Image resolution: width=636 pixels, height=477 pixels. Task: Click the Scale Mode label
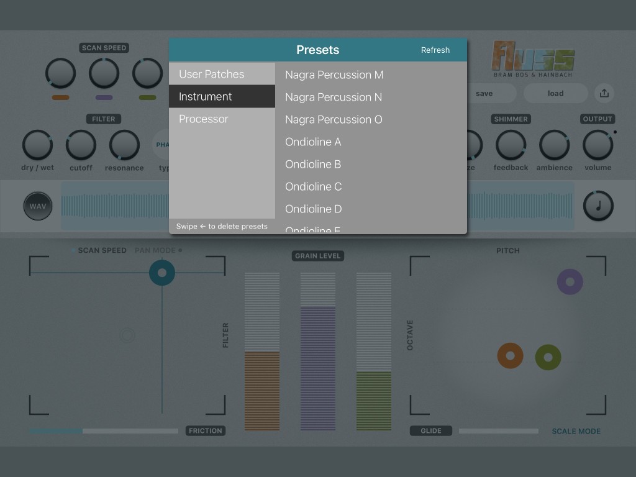(576, 431)
